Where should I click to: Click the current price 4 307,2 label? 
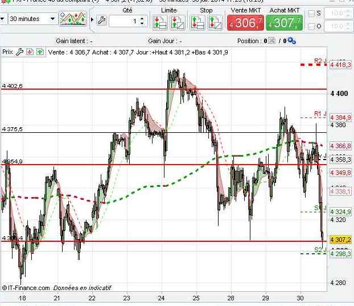pos(340,240)
